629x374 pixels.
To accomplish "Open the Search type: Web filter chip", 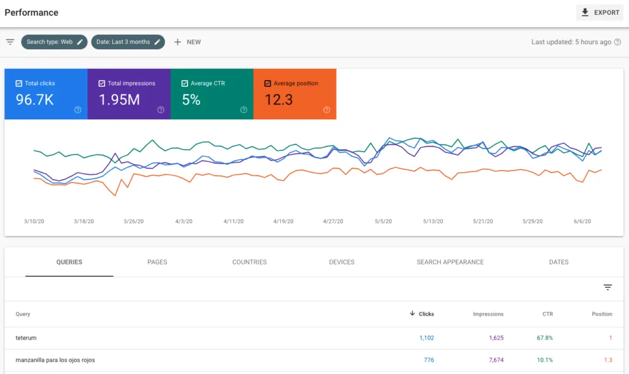I will pos(54,42).
